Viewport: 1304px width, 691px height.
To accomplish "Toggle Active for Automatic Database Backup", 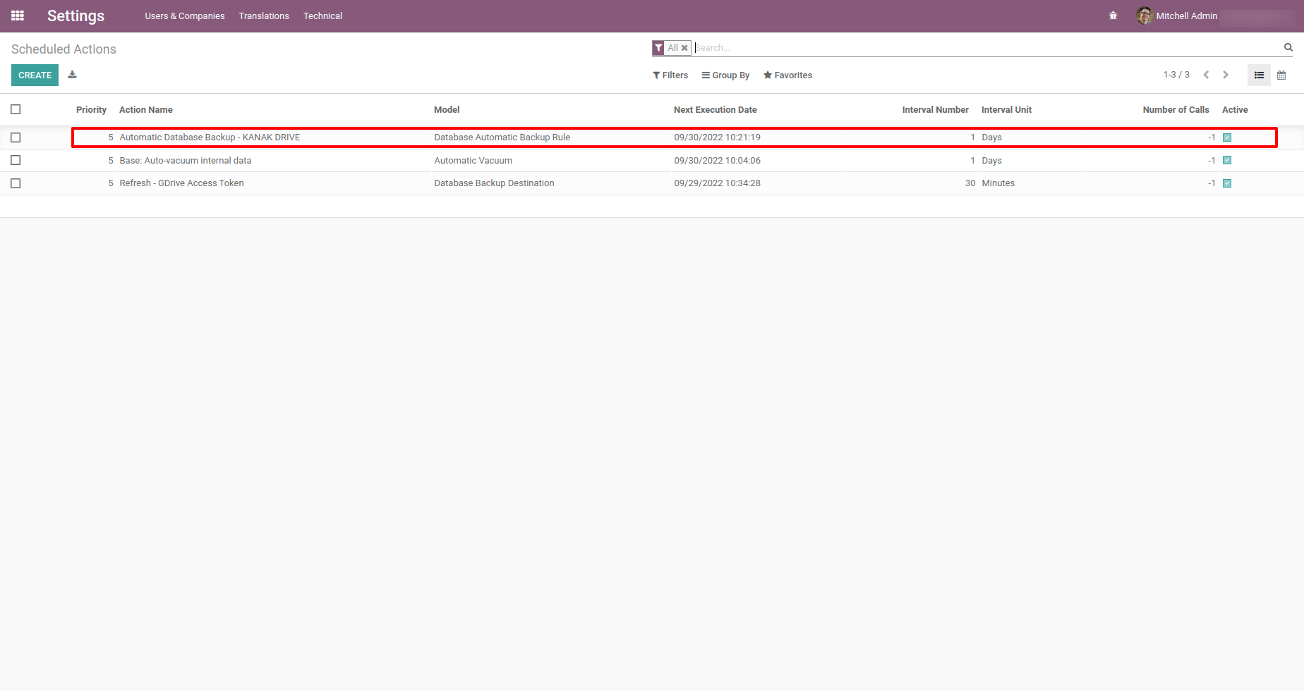I will click(1227, 137).
